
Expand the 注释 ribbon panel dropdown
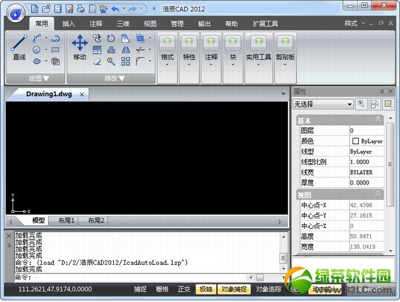211,65
